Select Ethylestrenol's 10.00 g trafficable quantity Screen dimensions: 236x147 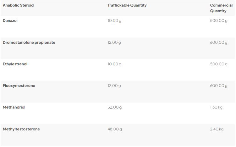tap(114, 64)
